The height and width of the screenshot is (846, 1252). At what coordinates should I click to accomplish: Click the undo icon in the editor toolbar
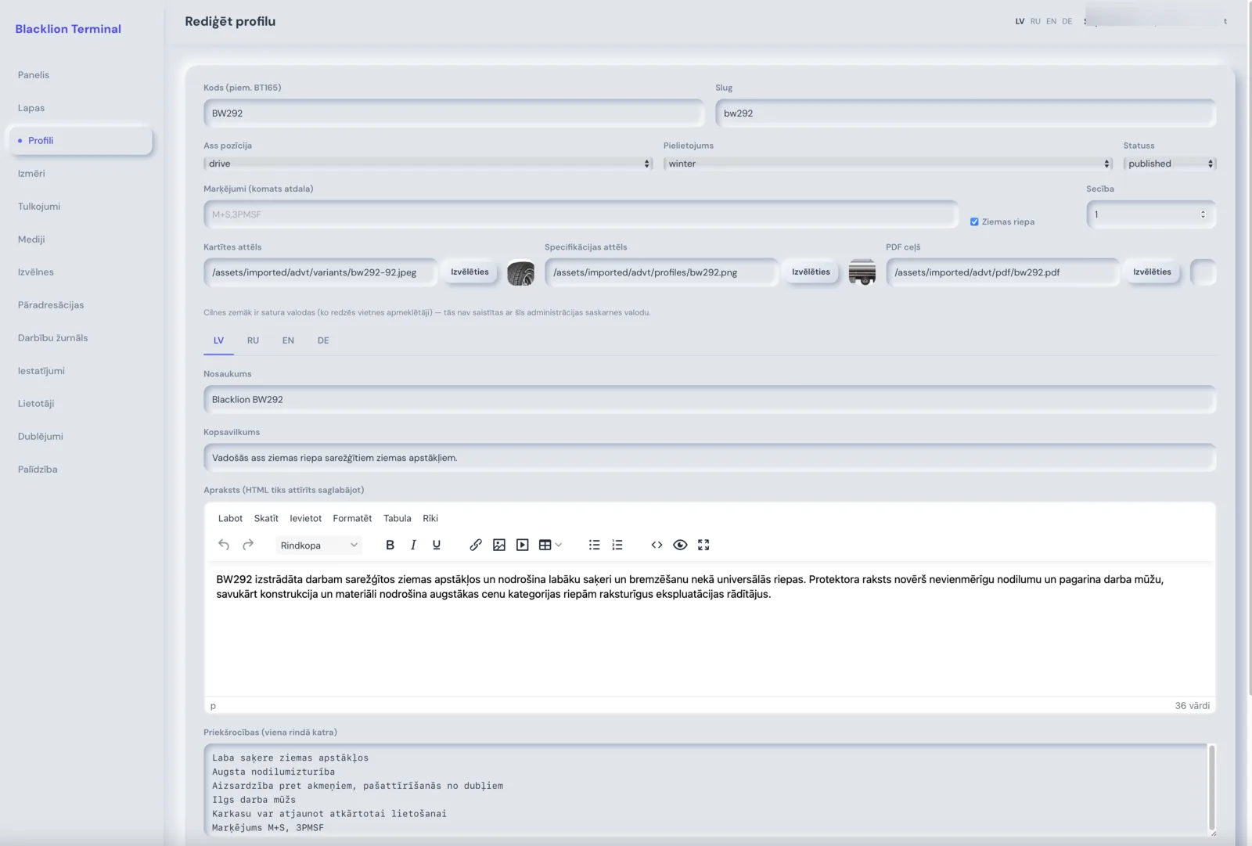coord(224,545)
